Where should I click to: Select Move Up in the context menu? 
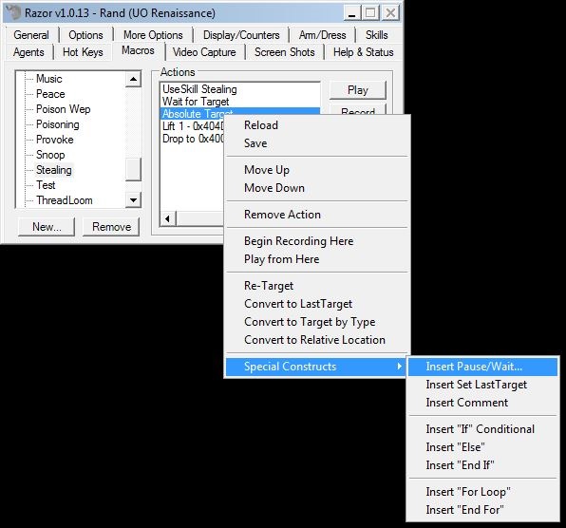pos(317,170)
